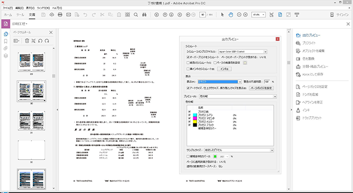Open simulation profile Japan Color dropdown

243,51
